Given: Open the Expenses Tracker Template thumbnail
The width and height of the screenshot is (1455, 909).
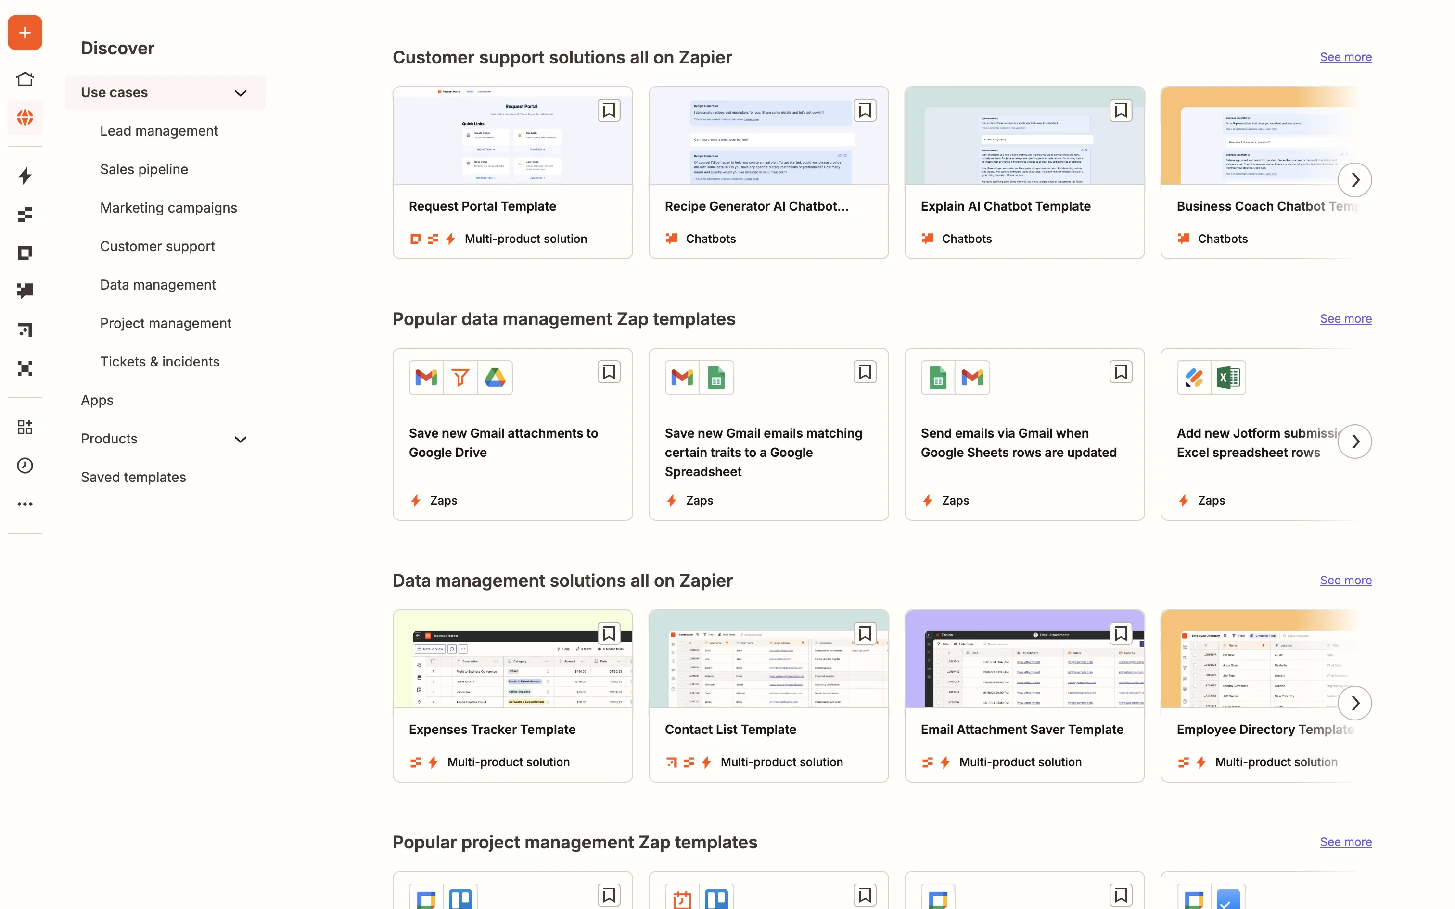Looking at the screenshot, I should click(512, 659).
